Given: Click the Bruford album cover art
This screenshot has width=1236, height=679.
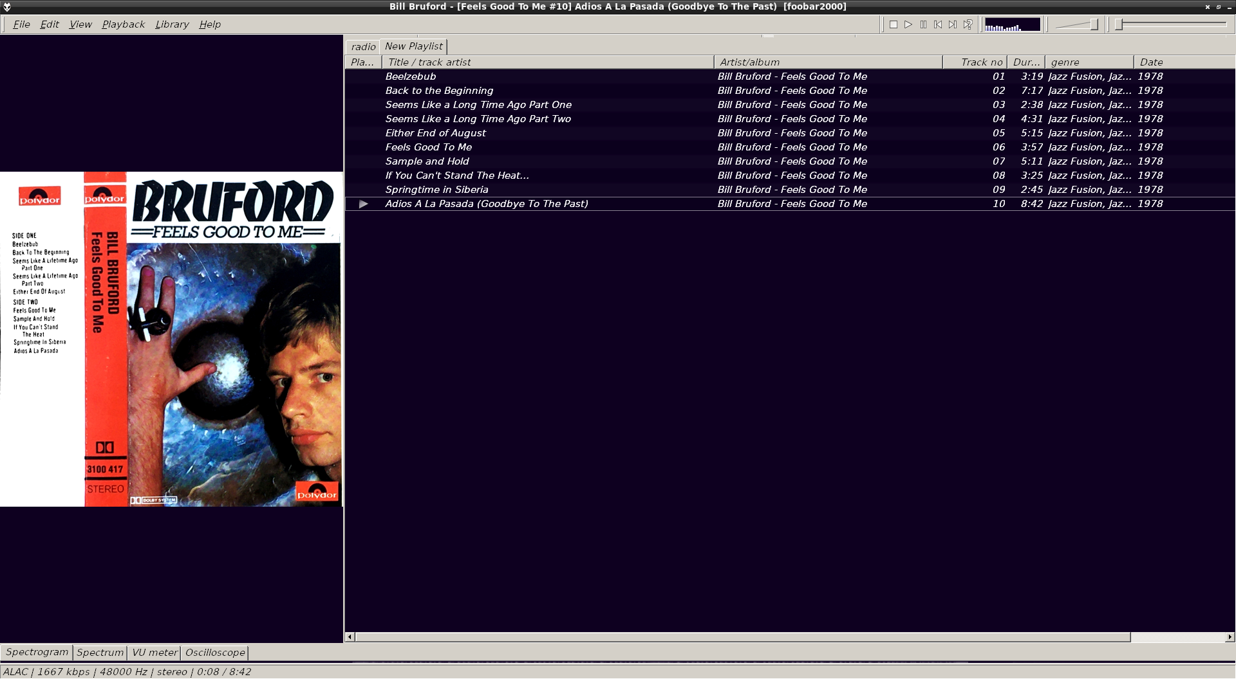Looking at the screenshot, I should click(x=171, y=339).
